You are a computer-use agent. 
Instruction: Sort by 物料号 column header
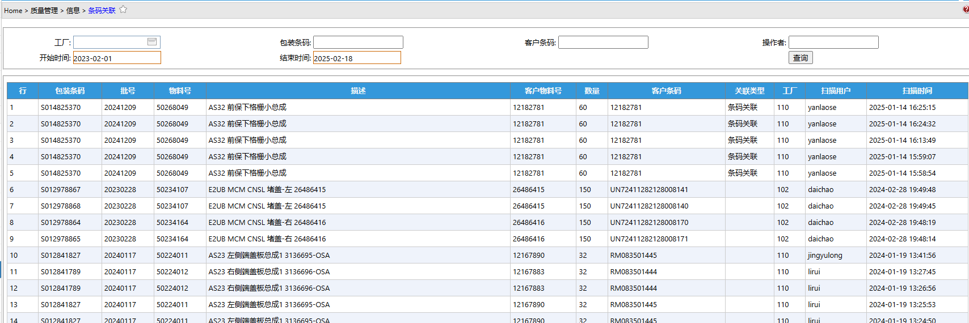click(x=180, y=91)
